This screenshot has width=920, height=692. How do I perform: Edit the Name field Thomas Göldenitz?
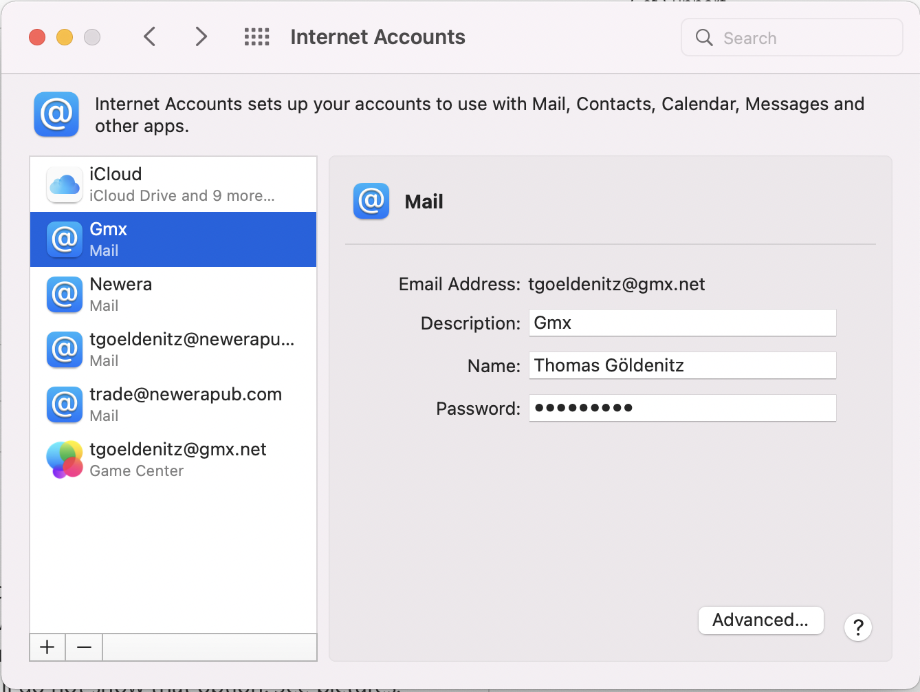(x=682, y=365)
